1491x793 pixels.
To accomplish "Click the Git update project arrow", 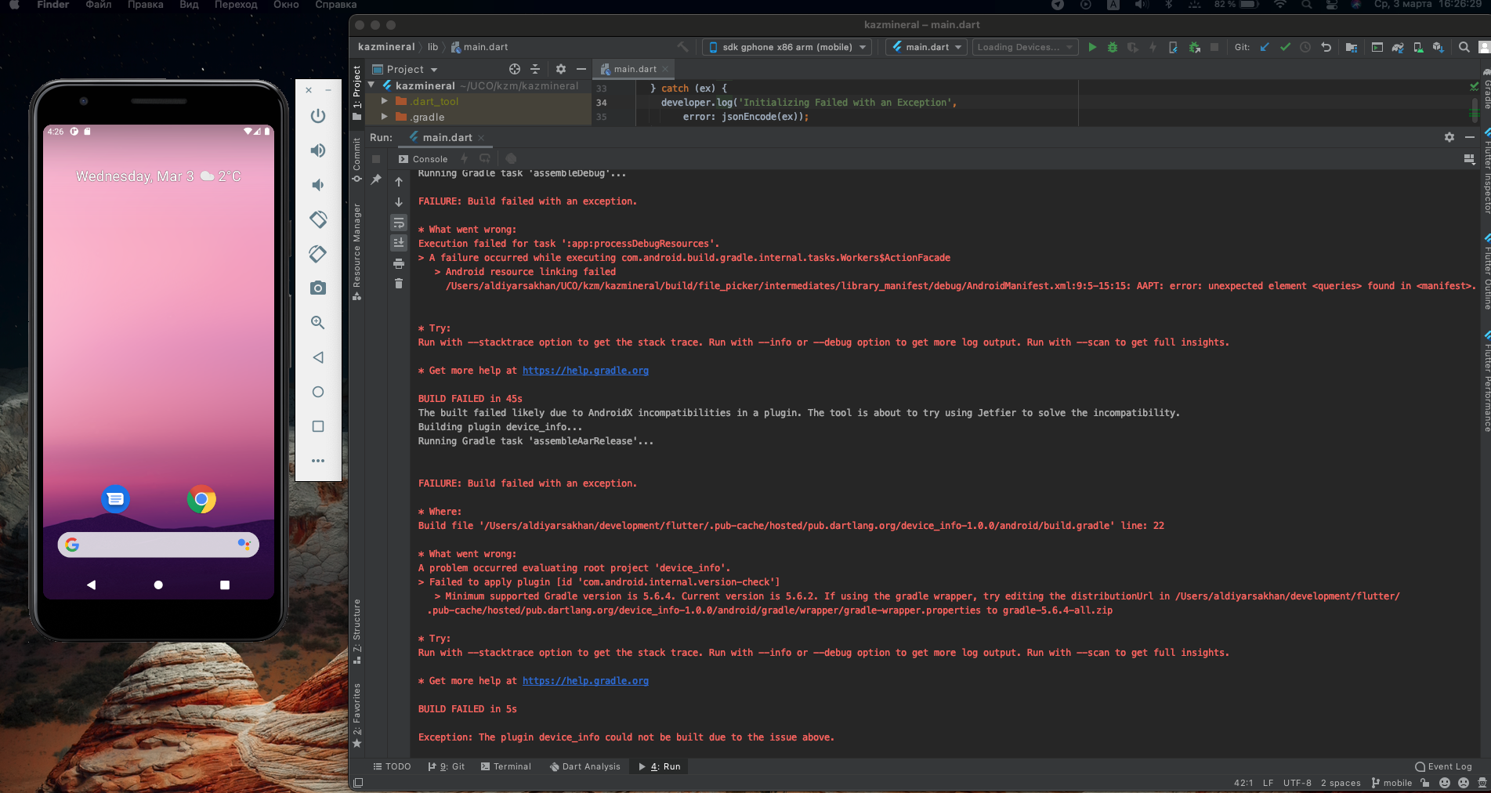I will pos(1265,47).
